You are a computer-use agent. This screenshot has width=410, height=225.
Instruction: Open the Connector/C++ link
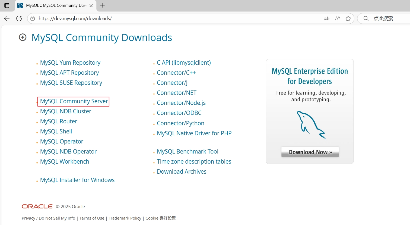(176, 73)
